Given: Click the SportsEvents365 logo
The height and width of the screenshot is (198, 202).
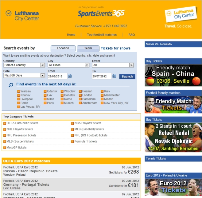Looking at the screenshot, I should tap(101, 13).
